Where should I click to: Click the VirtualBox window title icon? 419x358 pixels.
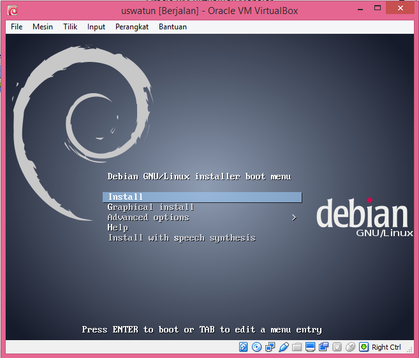coord(12,11)
